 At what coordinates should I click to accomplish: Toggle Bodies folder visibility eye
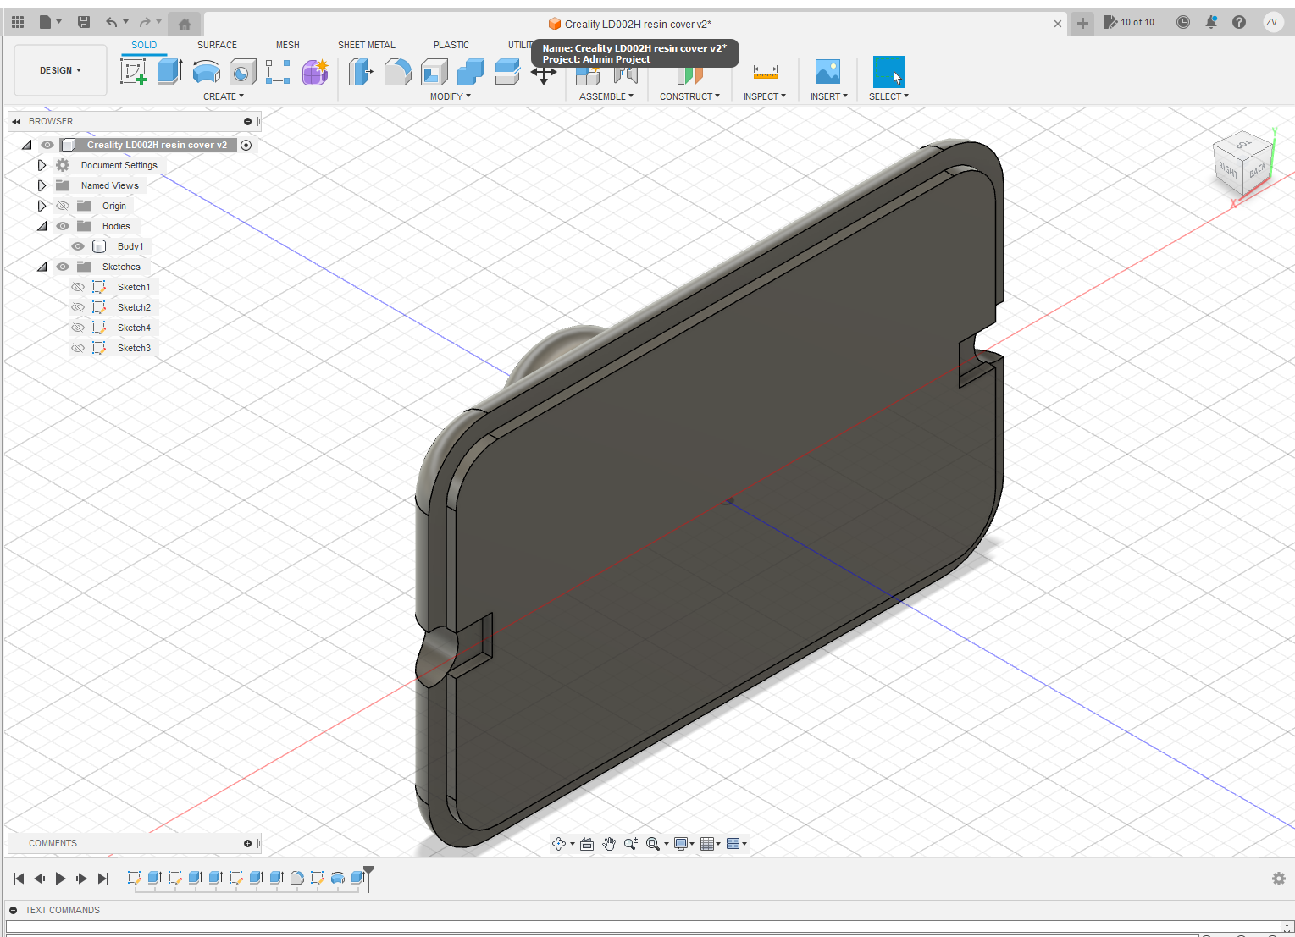click(63, 226)
